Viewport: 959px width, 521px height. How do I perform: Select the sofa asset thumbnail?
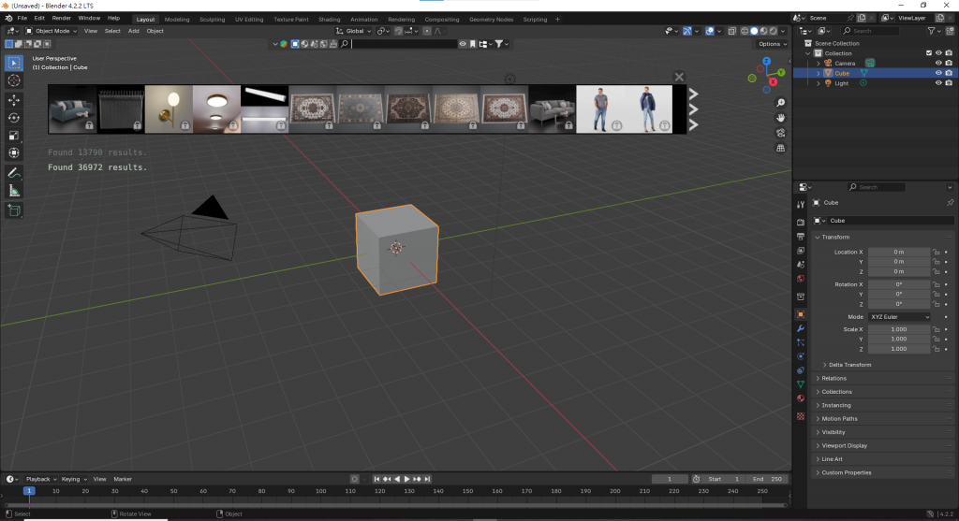pos(72,109)
